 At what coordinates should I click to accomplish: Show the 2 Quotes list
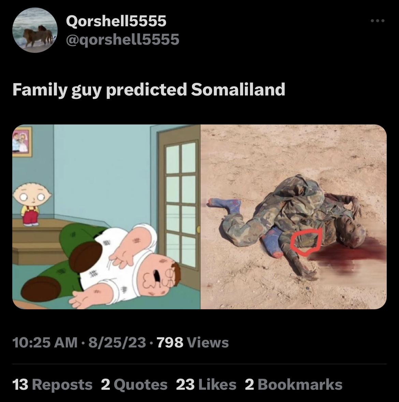pos(134,385)
